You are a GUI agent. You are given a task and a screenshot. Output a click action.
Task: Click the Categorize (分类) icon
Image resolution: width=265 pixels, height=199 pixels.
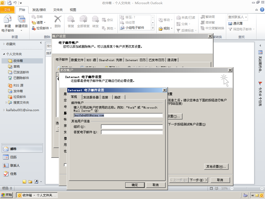[x=179, y=24]
